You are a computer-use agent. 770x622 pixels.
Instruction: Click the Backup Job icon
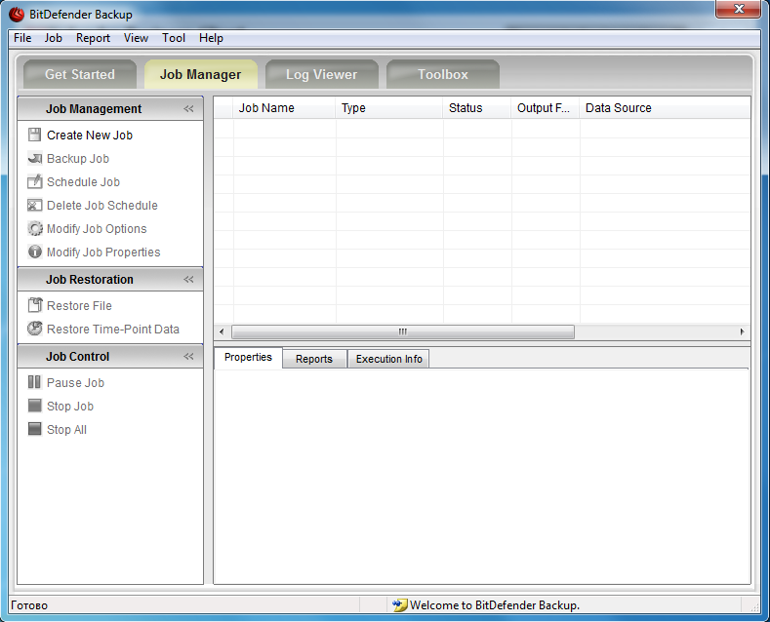[x=34, y=159]
